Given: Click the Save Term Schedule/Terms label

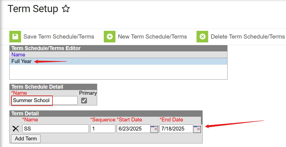Looking at the screenshot, I should point(59,37).
